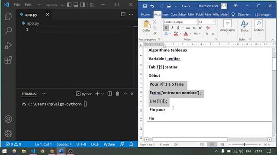Image resolution: width=277 pixels, height=155 pixels.
Task: Open the Fichier tab in Word
Action: (x=145, y=15)
